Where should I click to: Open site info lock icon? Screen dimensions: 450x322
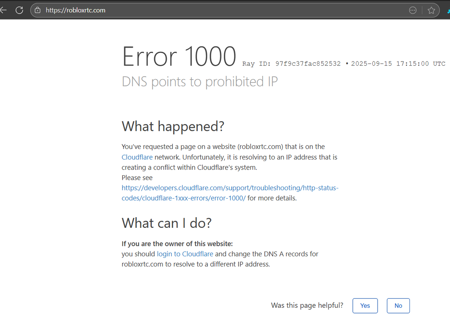[37, 10]
